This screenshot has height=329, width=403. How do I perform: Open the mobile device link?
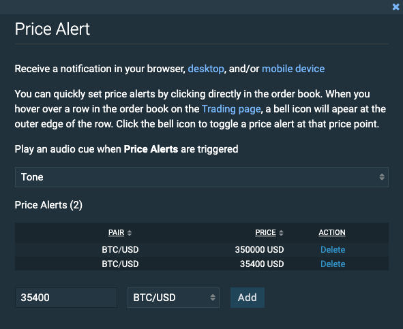coord(293,69)
